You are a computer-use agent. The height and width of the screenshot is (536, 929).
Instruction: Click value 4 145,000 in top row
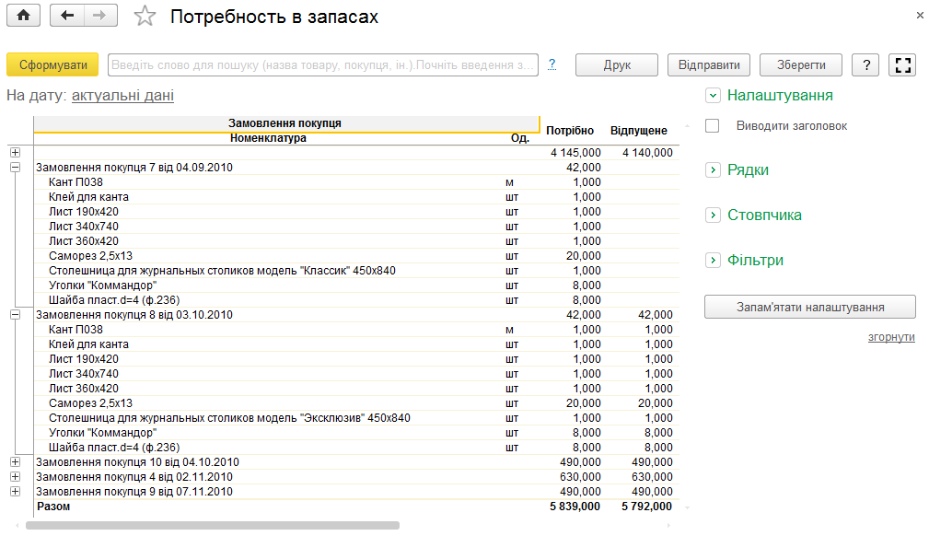coord(575,152)
